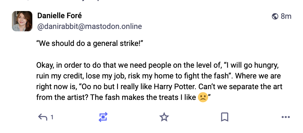This screenshot has height=133, width=303.
Task: Click the phrase "right now is"
Action: click(54, 87)
